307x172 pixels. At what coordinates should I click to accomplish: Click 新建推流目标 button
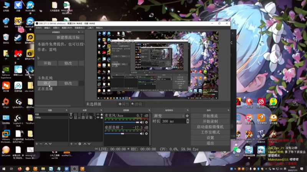[60, 37]
